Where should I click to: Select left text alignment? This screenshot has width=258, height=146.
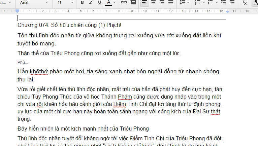coord(144,3)
